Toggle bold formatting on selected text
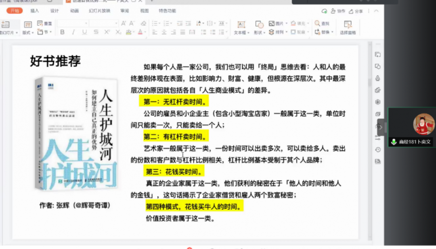 click(x=62, y=32)
